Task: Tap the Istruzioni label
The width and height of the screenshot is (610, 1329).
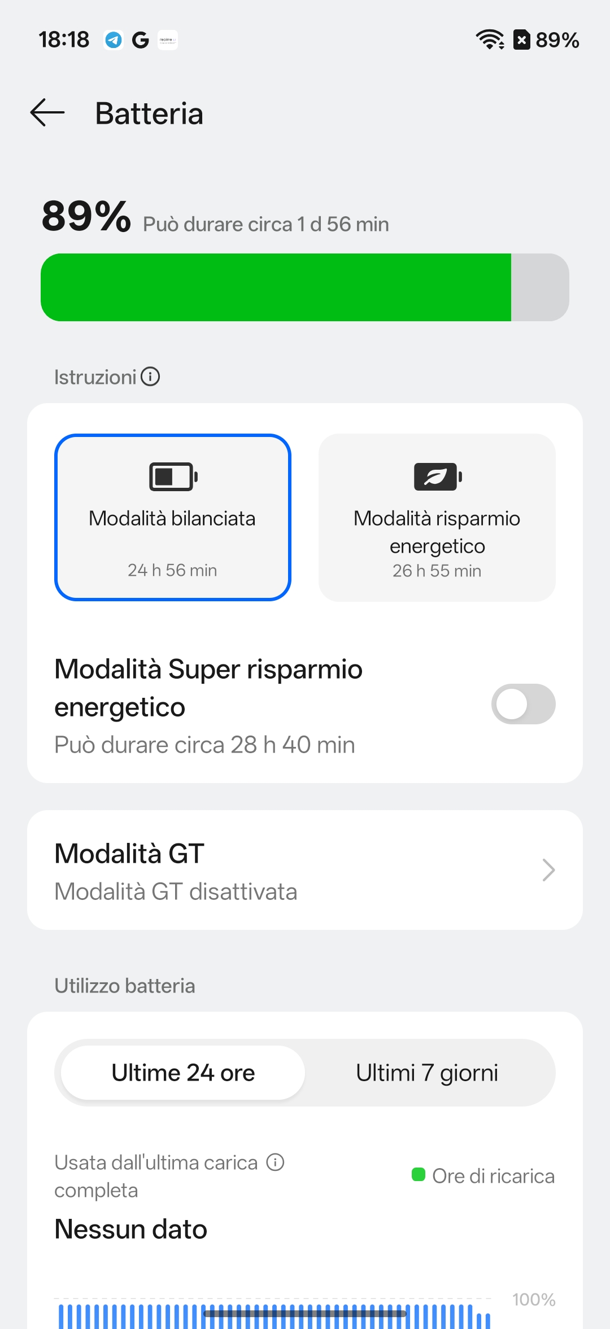Action: click(95, 377)
